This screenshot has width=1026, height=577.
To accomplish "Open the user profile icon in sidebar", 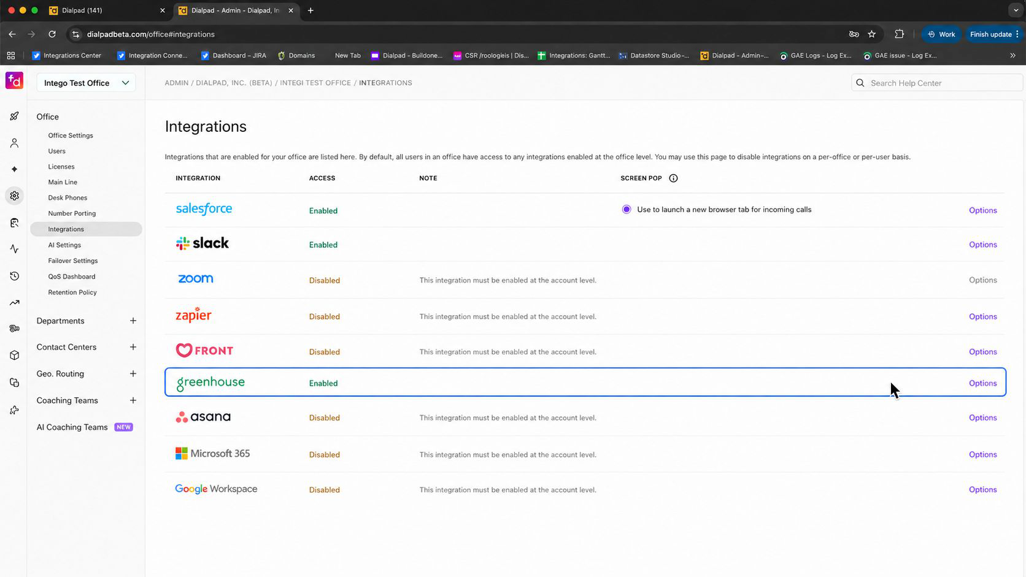I will coord(14,143).
